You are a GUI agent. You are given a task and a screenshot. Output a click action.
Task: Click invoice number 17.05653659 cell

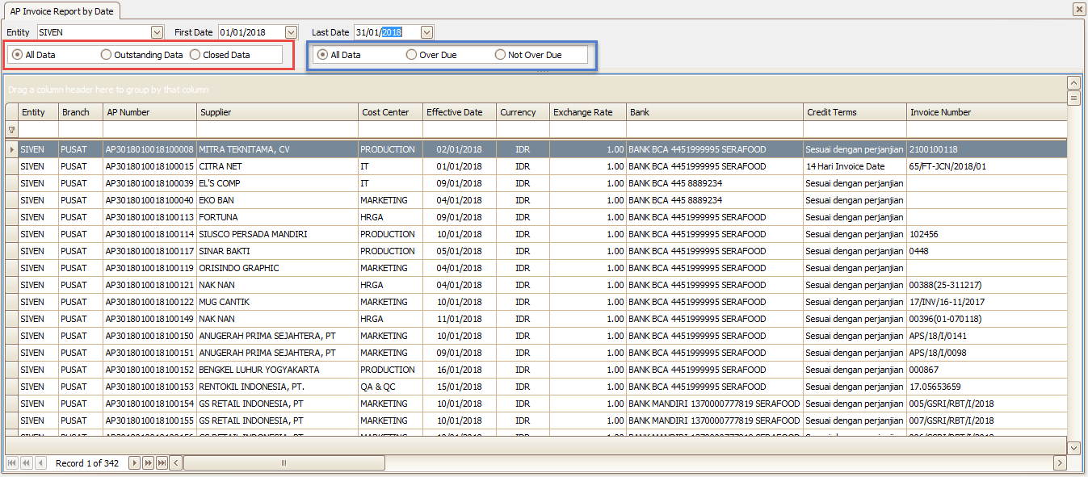point(986,387)
